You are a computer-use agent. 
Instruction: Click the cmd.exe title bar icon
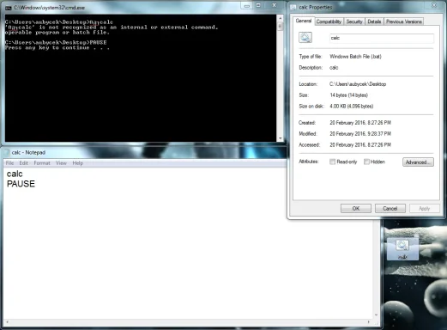[x=9, y=8]
